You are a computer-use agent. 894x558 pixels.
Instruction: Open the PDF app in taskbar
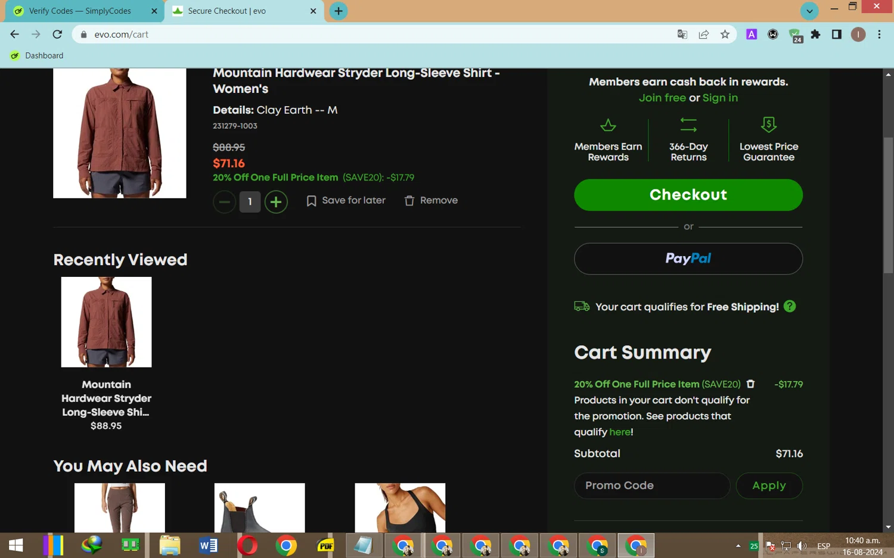pyautogui.click(x=325, y=545)
